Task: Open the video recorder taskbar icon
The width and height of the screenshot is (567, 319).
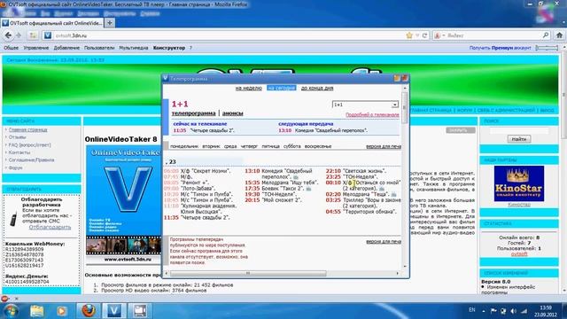Action: click(140, 311)
